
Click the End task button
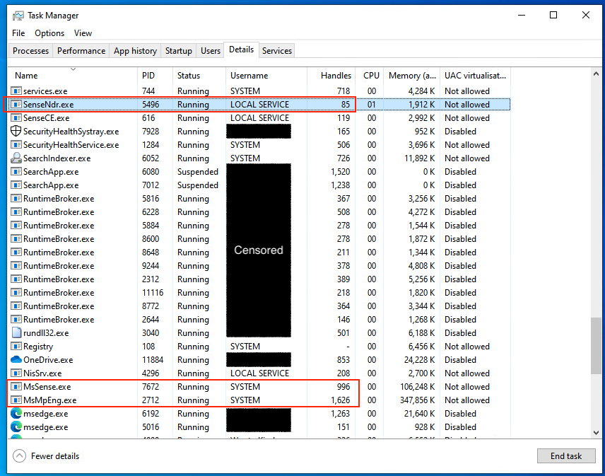coord(566,456)
